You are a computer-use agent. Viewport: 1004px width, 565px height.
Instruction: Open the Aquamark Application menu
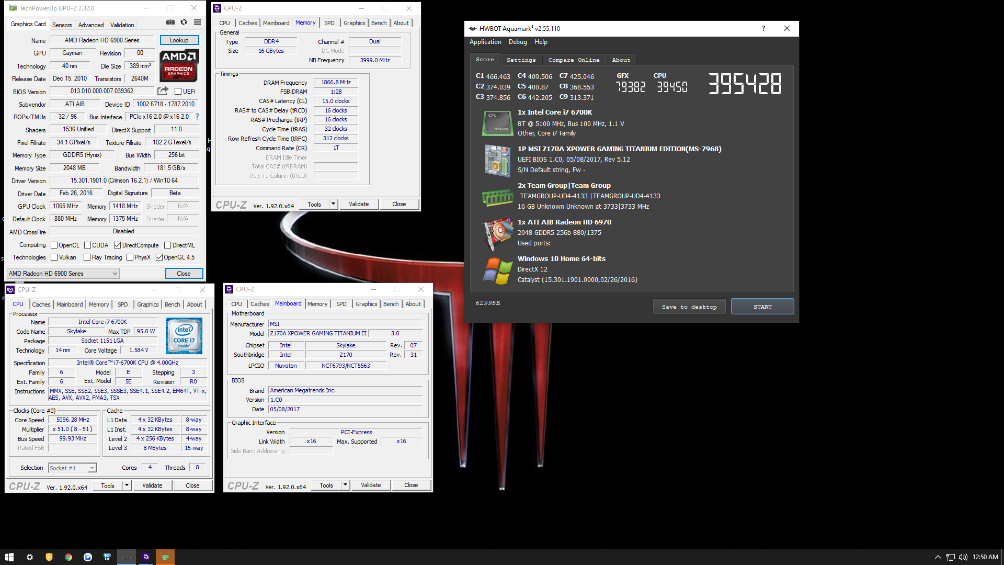pyautogui.click(x=485, y=42)
